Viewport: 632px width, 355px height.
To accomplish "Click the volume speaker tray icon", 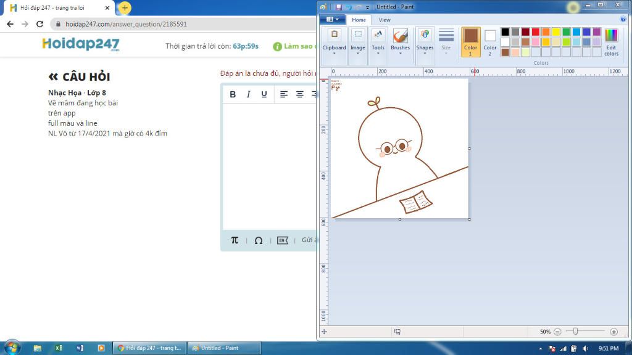I will 585,349.
